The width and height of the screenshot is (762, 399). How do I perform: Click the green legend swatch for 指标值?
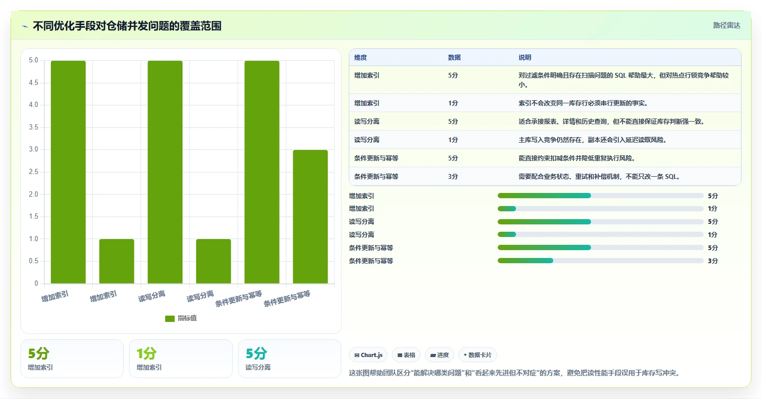(170, 319)
